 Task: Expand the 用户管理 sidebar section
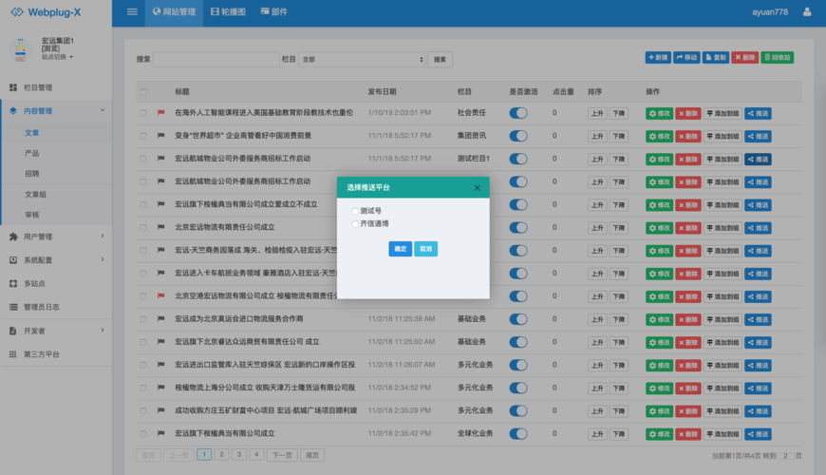(x=103, y=237)
